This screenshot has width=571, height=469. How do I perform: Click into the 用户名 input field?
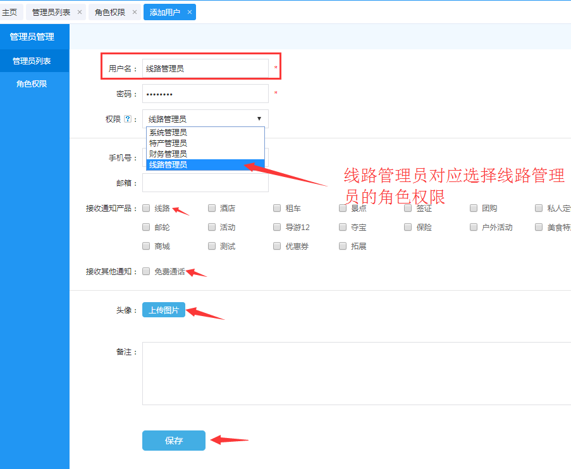pyautogui.click(x=205, y=68)
